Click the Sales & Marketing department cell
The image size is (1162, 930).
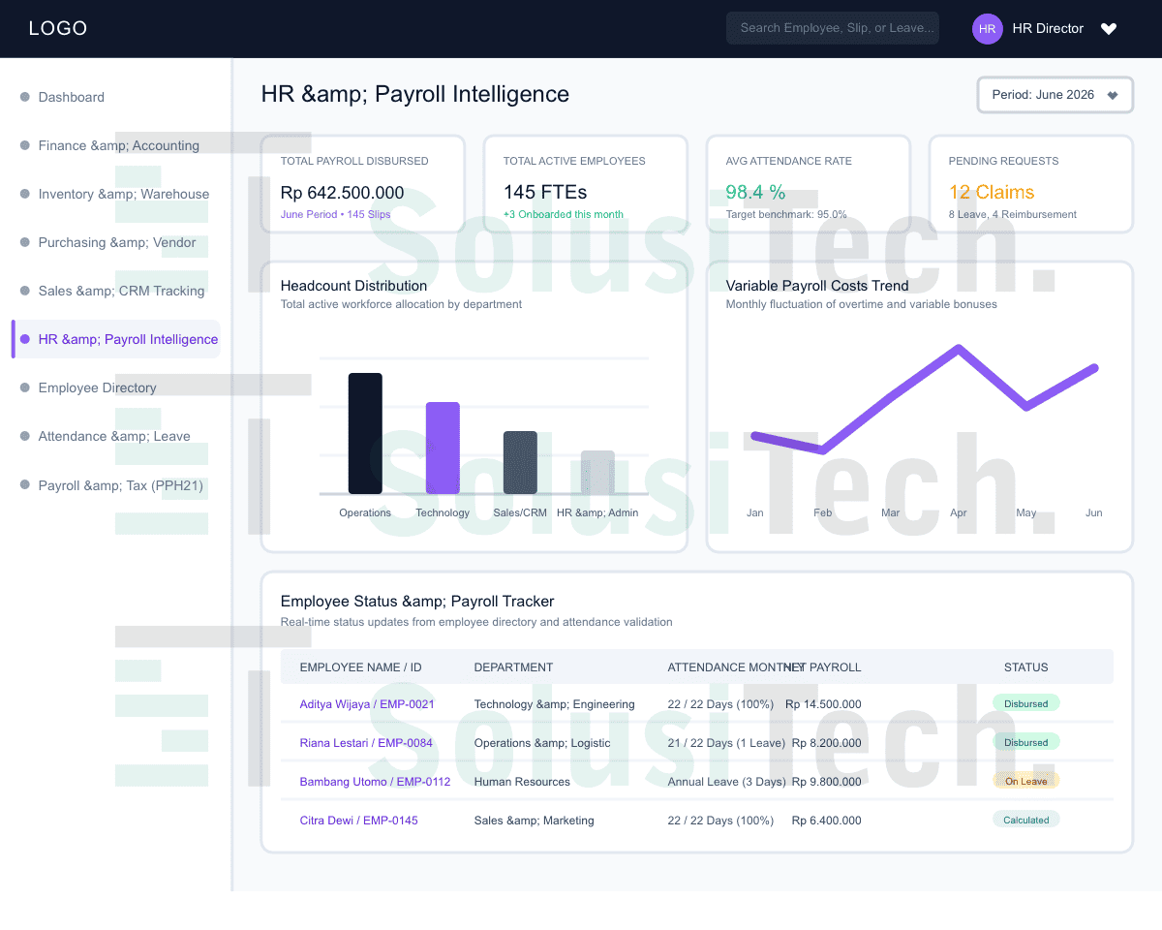pos(535,821)
